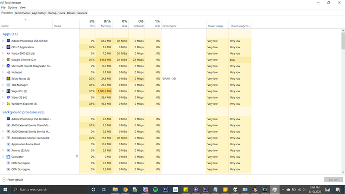This screenshot has width=345, height=194.
Task: Expand the Adobe Photoshop CS6 (32 bit) process
Action: point(3,41)
